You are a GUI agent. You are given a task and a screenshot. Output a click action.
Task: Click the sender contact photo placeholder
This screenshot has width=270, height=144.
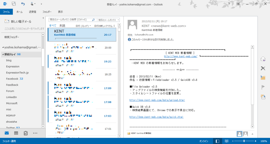[x=132, y=25]
